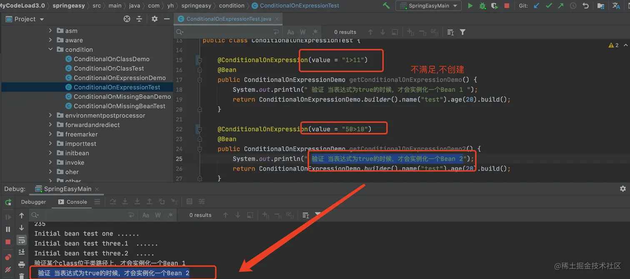
Task: Close the ConditionalOnExpressionTest.java tab
Action: 277,19
